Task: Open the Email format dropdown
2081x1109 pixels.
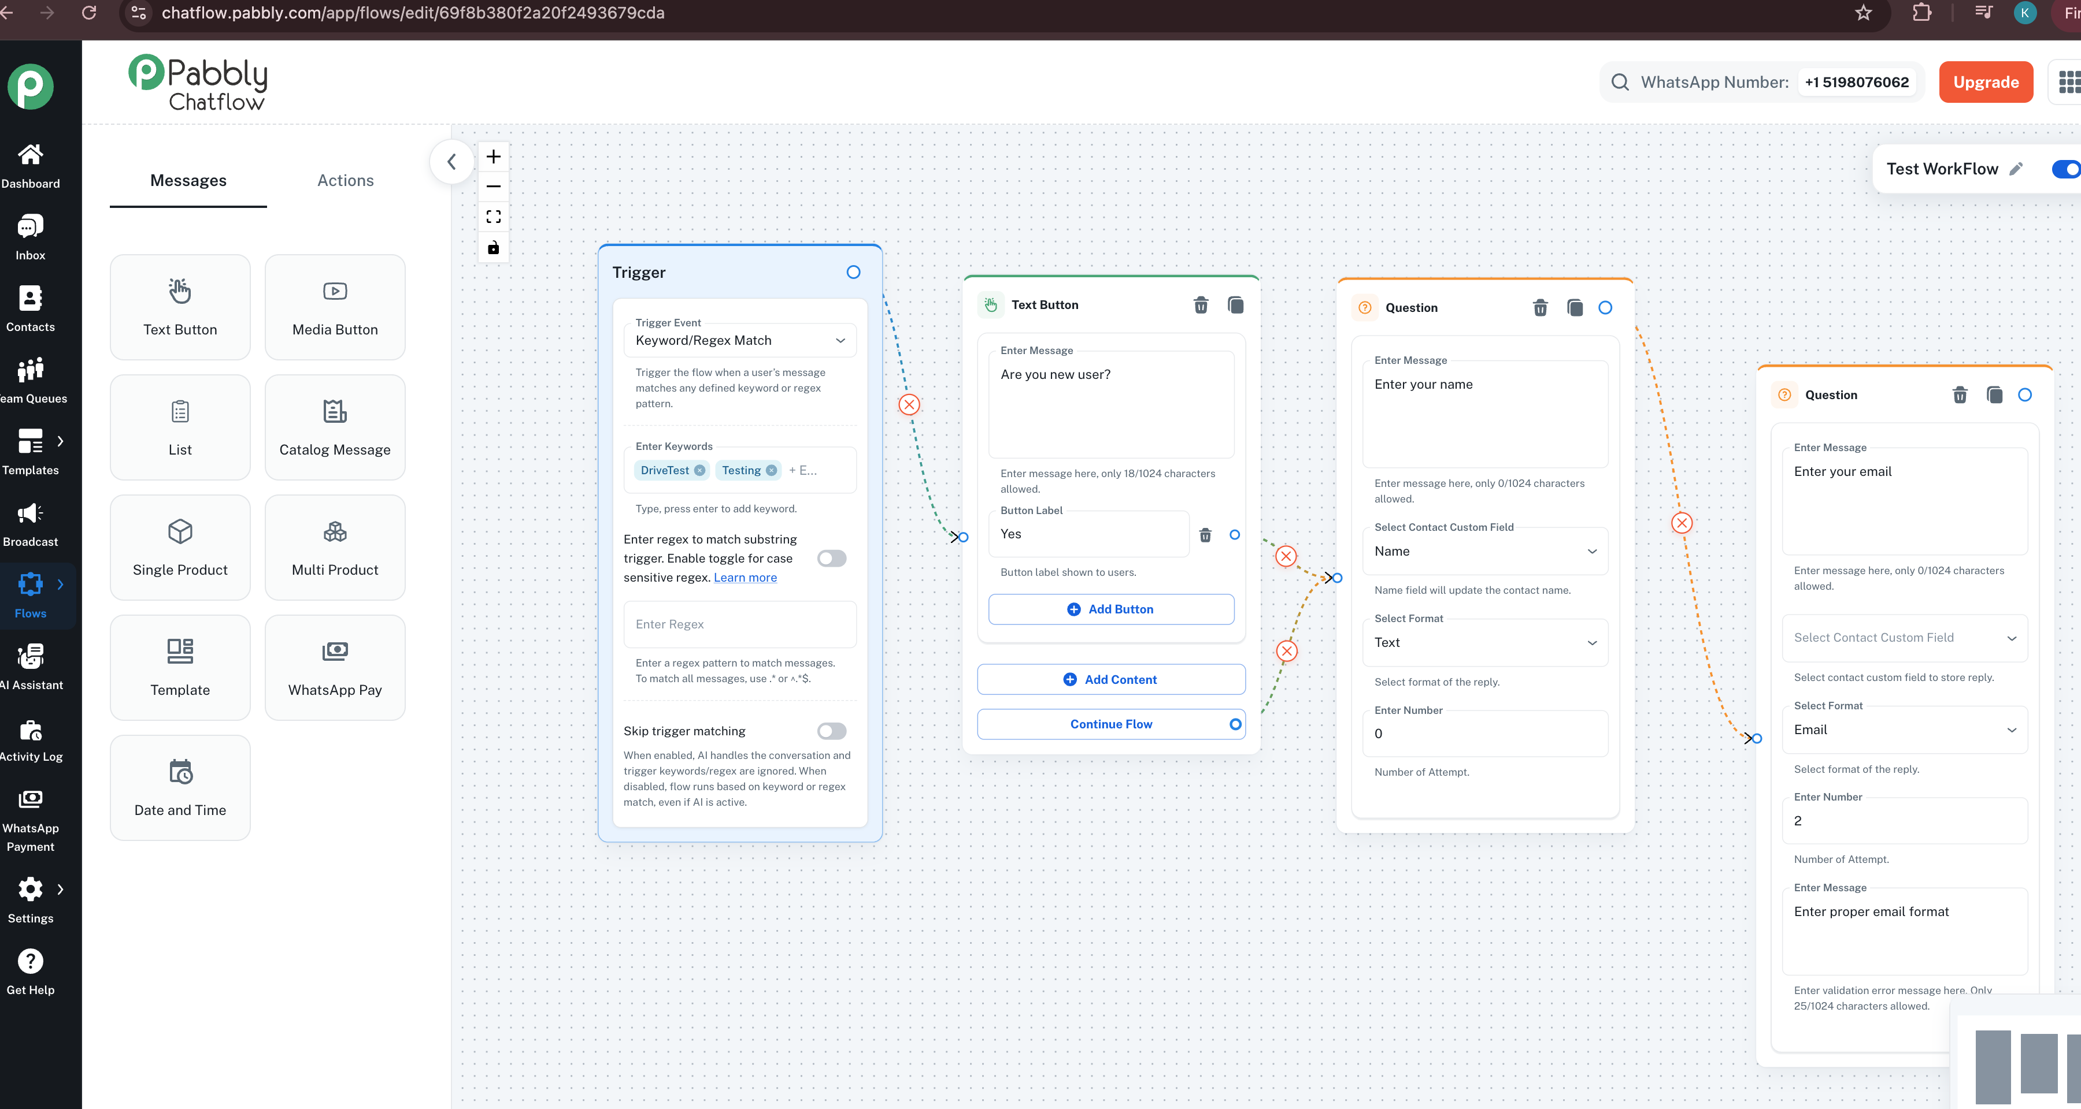Action: (x=1905, y=730)
